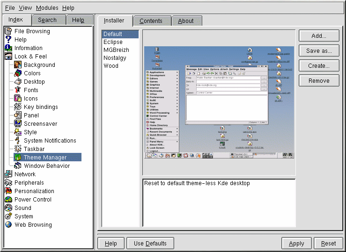The image size is (346, 252).
Task: Click the Key bindings icon
Action: (x=17, y=107)
